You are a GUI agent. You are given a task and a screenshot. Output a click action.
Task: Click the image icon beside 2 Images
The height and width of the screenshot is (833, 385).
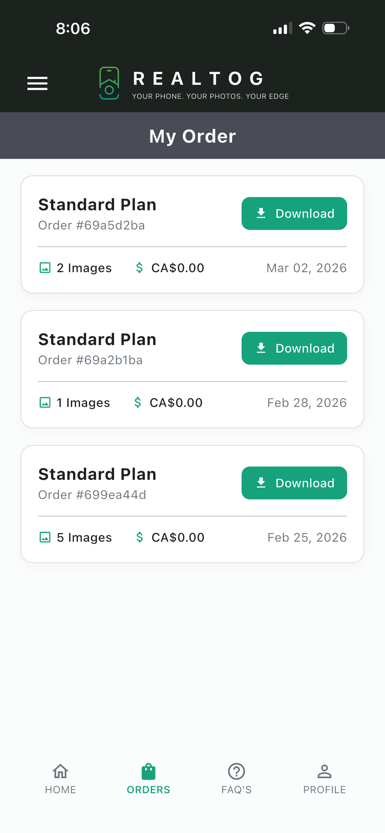coord(45,268)
